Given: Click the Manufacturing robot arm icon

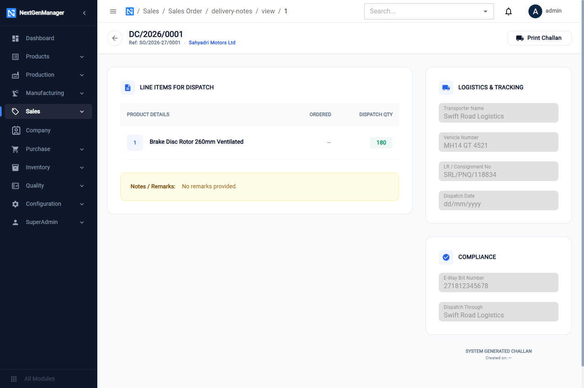Looking at the screenshot, I should [15, 93].
